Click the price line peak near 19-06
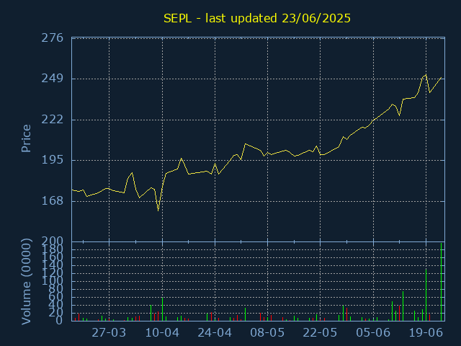This screenshot has height=346, width=461. [x=426, y=75]
